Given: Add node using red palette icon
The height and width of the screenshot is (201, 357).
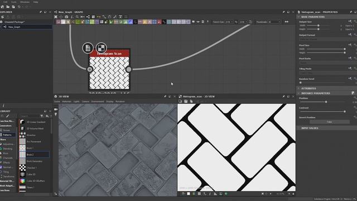Looking at the screenshot, I should point(159,22).
